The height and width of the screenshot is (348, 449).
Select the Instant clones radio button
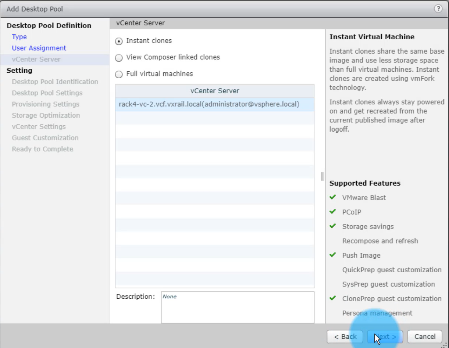coord(119,41)
